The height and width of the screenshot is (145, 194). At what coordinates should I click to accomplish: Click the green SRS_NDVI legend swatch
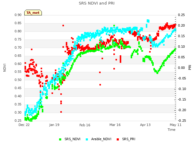coord(60,139)
